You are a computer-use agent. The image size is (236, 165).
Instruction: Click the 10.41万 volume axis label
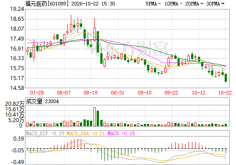coord(15,115)
